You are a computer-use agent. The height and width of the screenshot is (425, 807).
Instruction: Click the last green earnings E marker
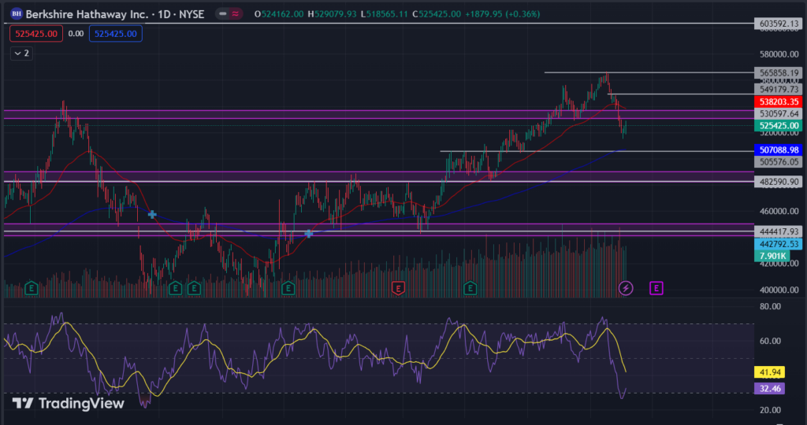tap(470, 288)
